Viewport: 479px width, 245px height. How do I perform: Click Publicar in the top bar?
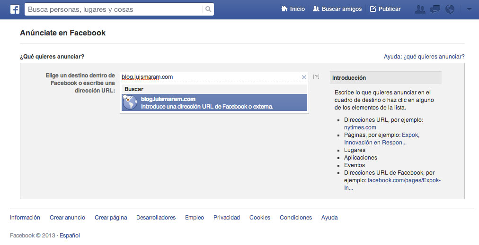point(385,9)
